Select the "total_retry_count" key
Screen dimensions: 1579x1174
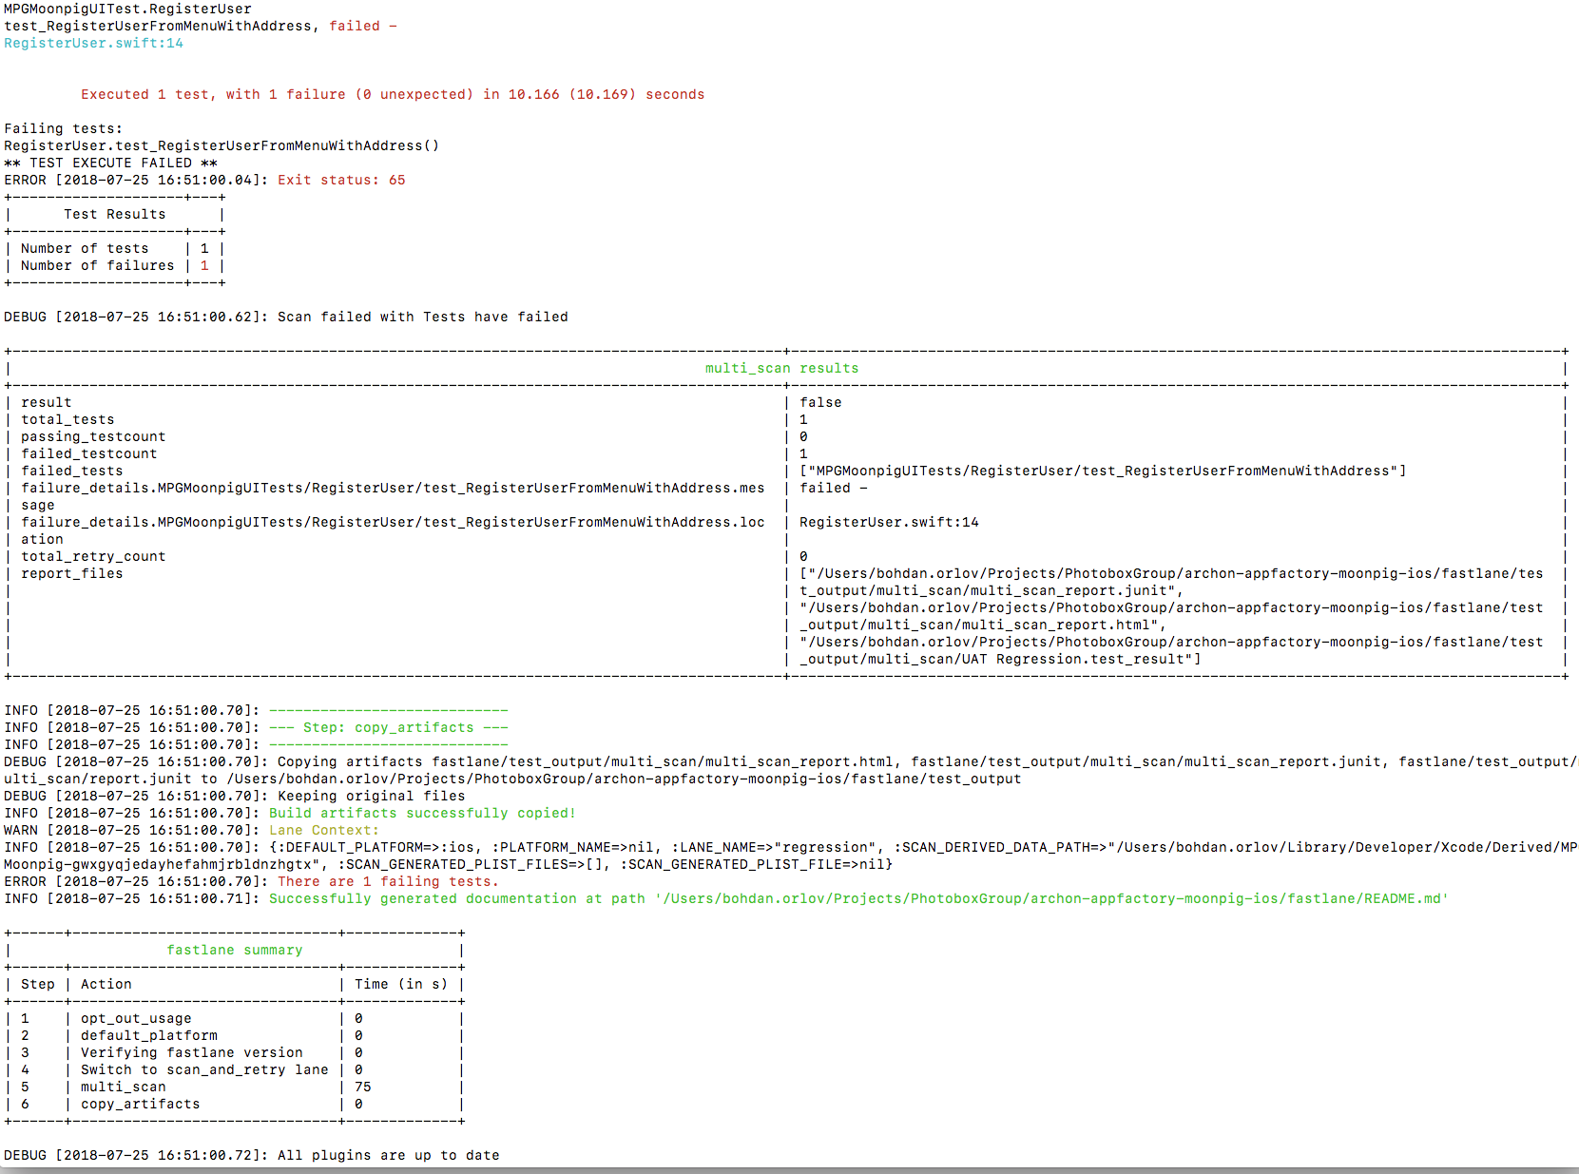(x=93, y=556)
